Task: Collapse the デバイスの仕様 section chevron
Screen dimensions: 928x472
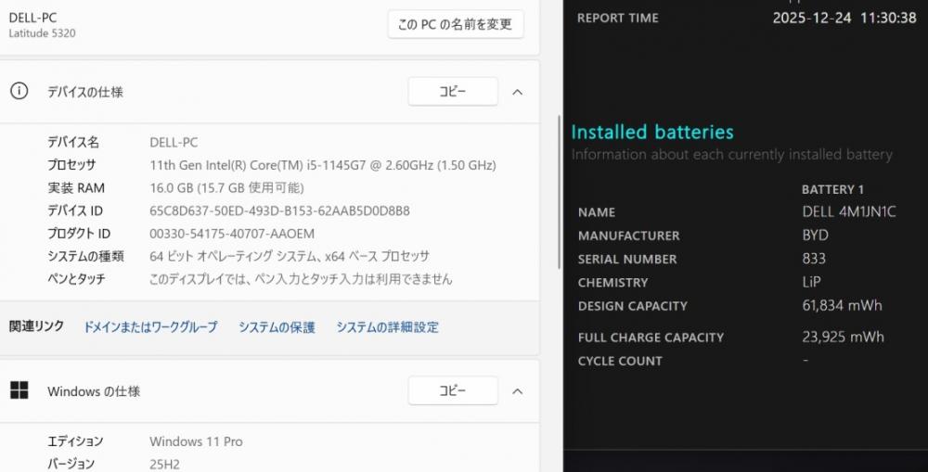Action: coord(517,93)
